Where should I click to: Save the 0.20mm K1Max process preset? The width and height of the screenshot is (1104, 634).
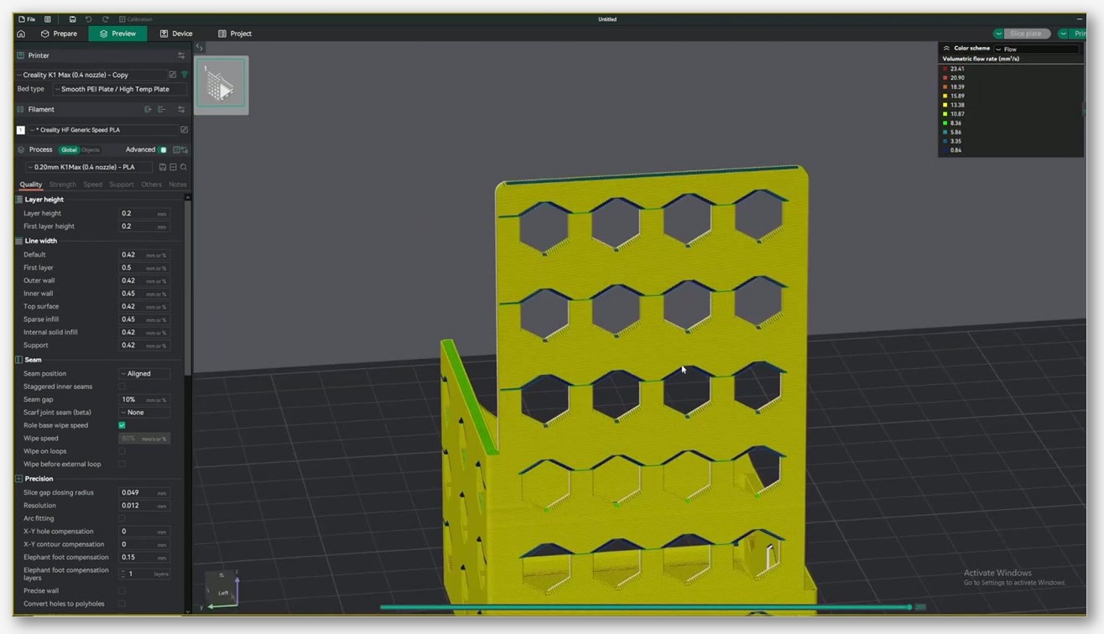click(x=163, y=167)
